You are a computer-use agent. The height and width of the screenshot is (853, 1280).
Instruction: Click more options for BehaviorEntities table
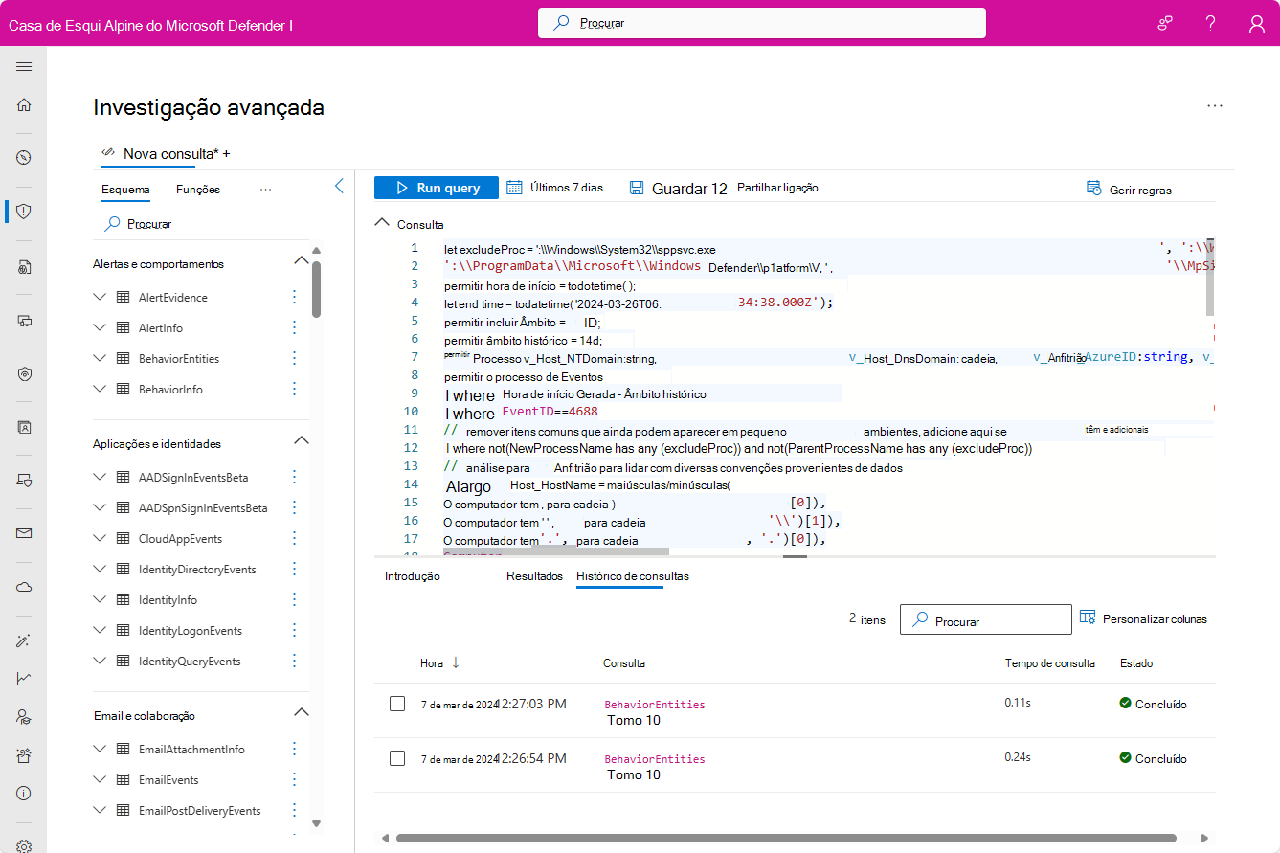coord(294,359)
